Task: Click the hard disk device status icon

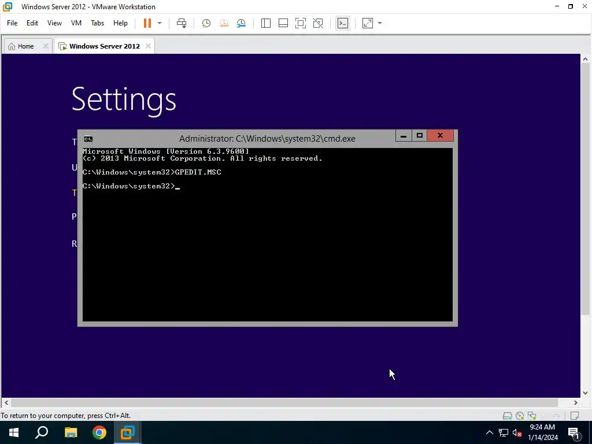Action: (x=507, y=416)
